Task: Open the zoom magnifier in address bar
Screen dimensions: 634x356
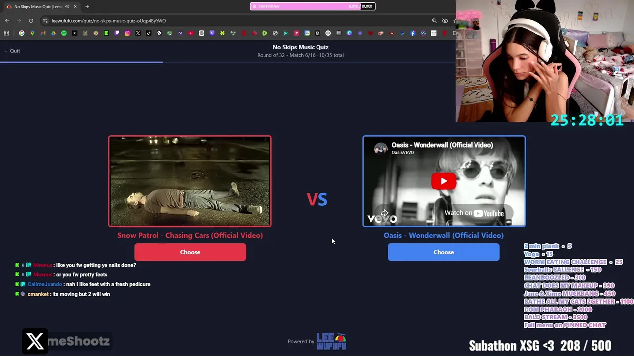Action: (434, 21)
